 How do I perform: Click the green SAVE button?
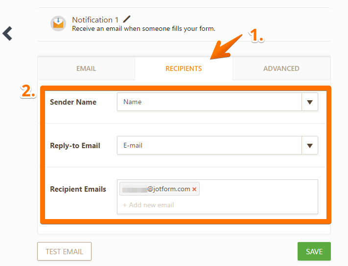(x=314, y=251)
